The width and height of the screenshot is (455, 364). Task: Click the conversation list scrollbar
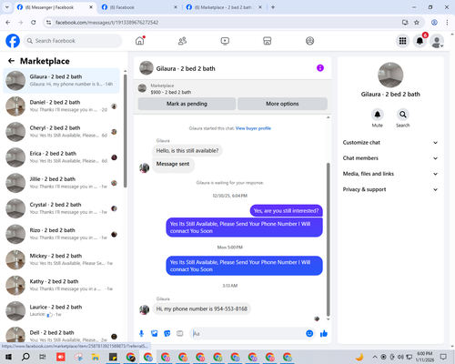point(126,130)
